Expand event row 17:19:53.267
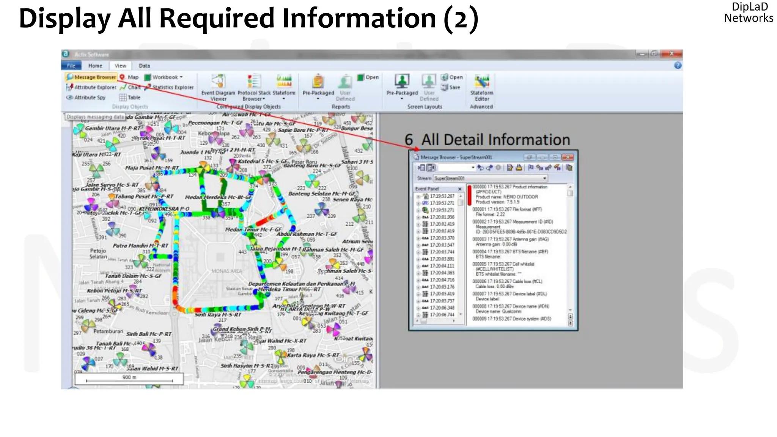 click(x=418, y=196)
